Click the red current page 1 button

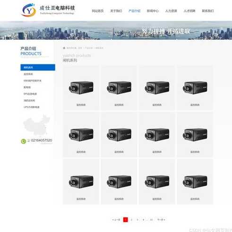pos(126,220)
